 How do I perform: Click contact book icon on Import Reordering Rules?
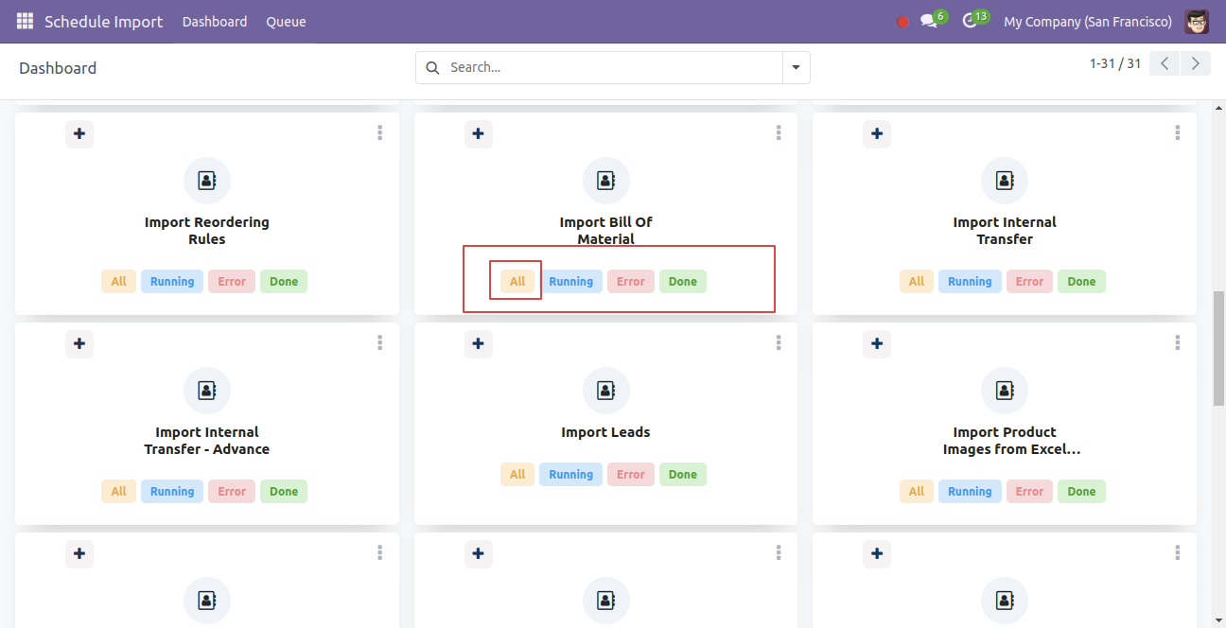pyautogui.click(x=206, y=181)
